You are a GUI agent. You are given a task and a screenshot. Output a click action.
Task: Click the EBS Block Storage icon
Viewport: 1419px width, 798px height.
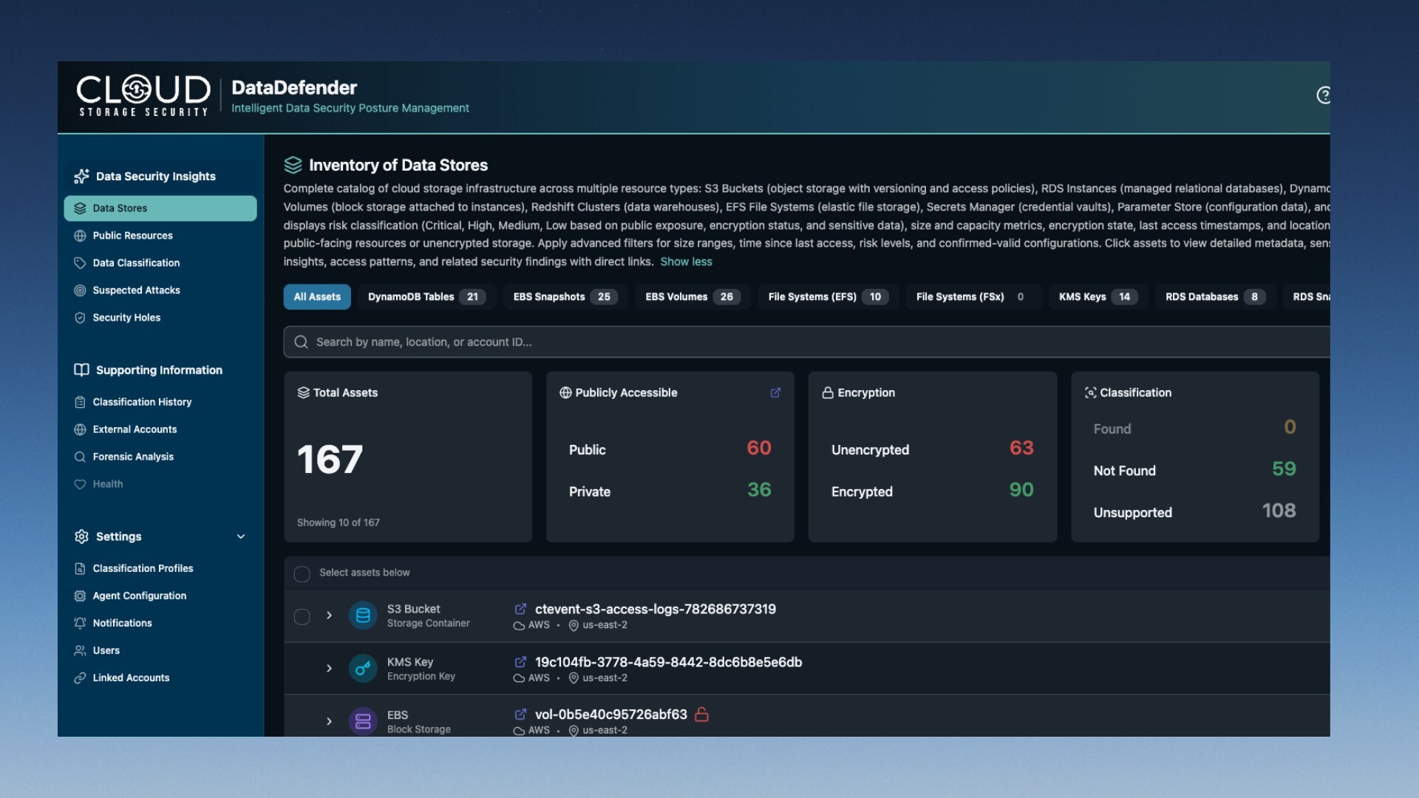363,721
